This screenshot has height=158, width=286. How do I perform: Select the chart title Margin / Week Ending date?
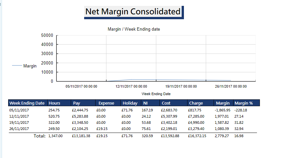(x=134, y=29)
